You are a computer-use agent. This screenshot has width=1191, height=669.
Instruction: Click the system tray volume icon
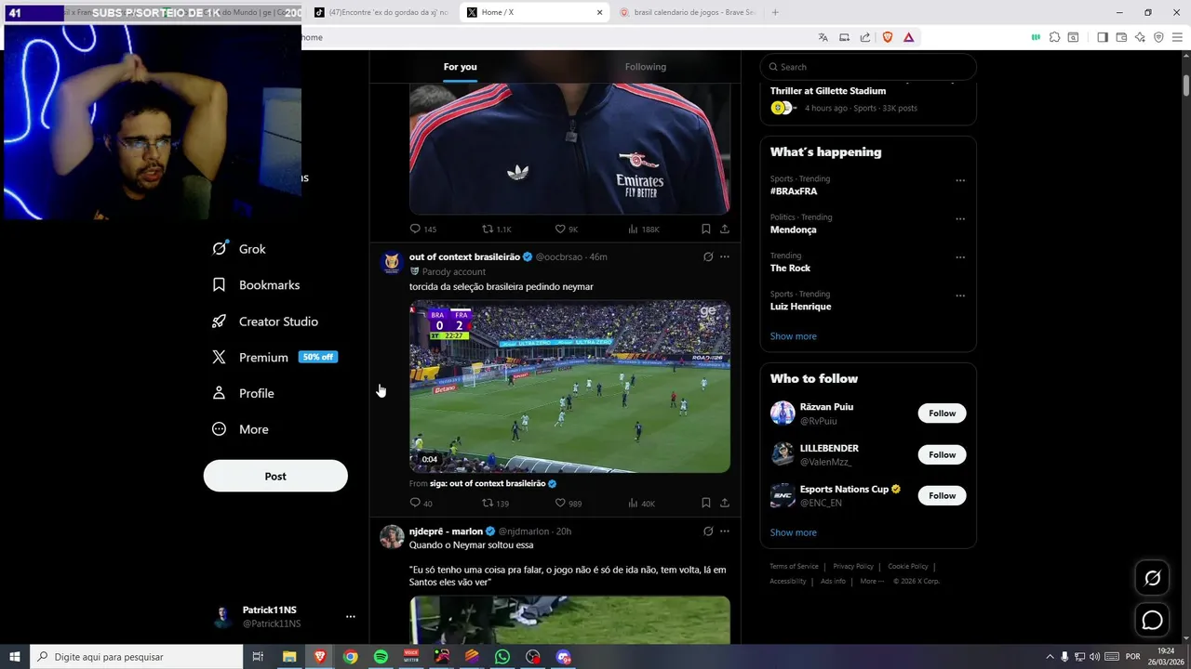[x=1094, y=657]
